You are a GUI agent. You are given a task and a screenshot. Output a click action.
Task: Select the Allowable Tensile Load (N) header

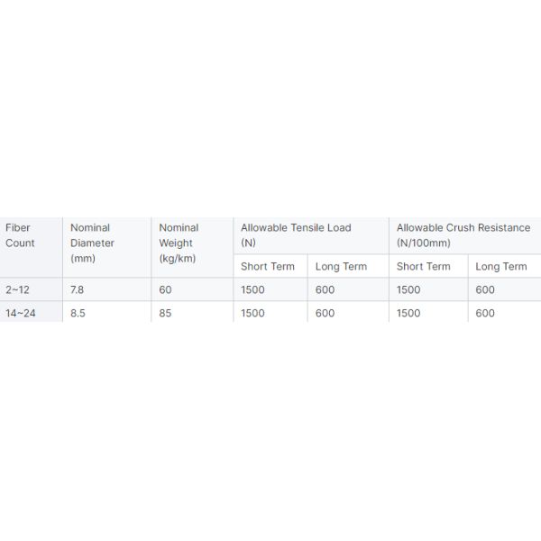coord(296,235)
